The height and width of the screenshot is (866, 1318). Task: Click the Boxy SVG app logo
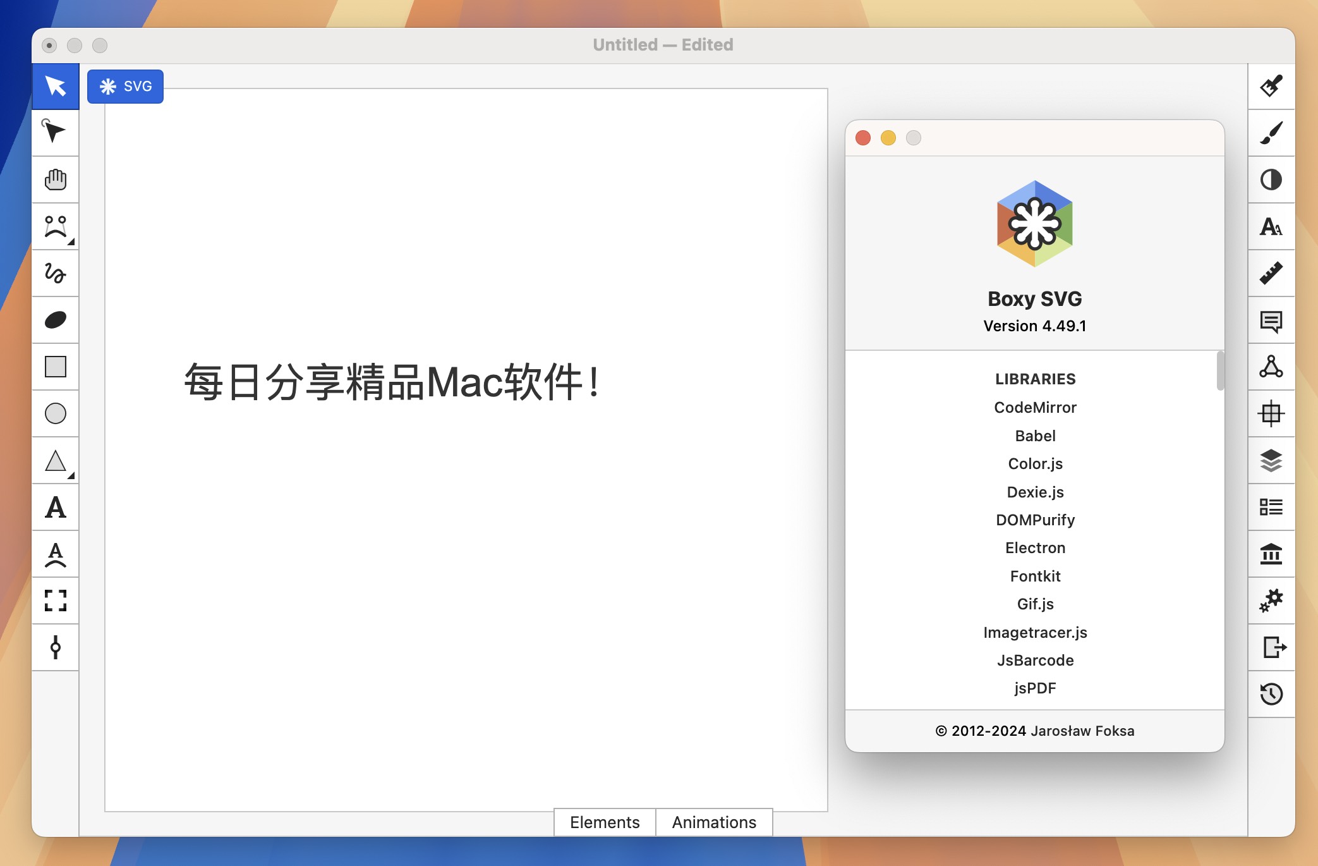pos(1035,224)
